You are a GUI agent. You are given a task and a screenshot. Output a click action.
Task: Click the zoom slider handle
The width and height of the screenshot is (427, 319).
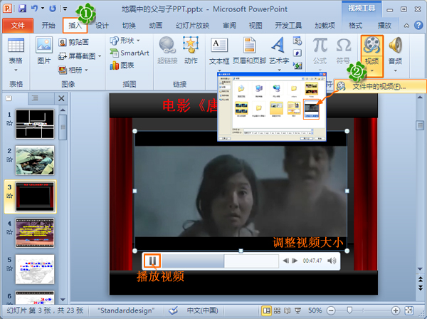tap(349, 310)
